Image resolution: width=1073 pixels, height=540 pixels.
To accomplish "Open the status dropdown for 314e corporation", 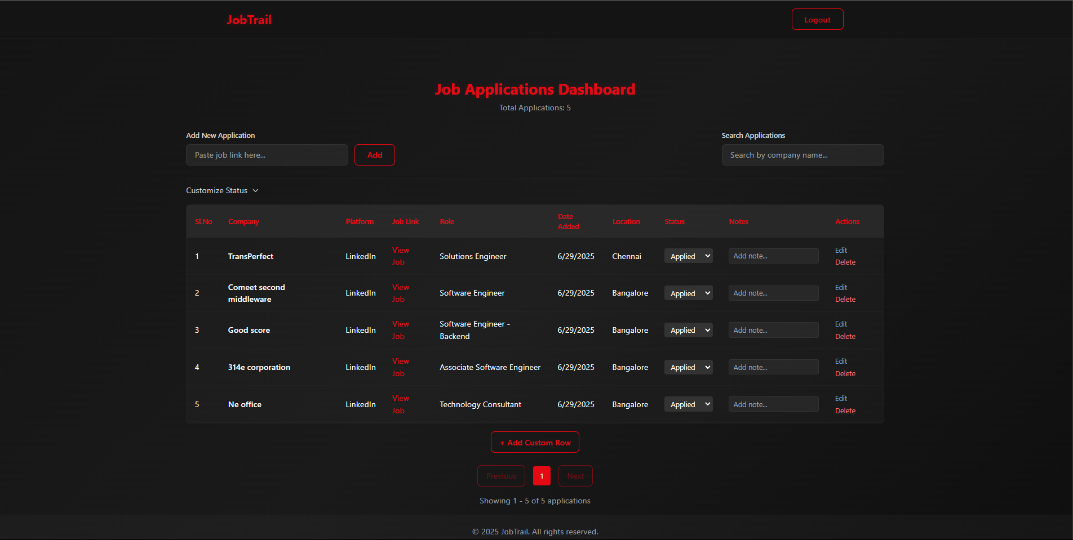I will coord(688,367).
